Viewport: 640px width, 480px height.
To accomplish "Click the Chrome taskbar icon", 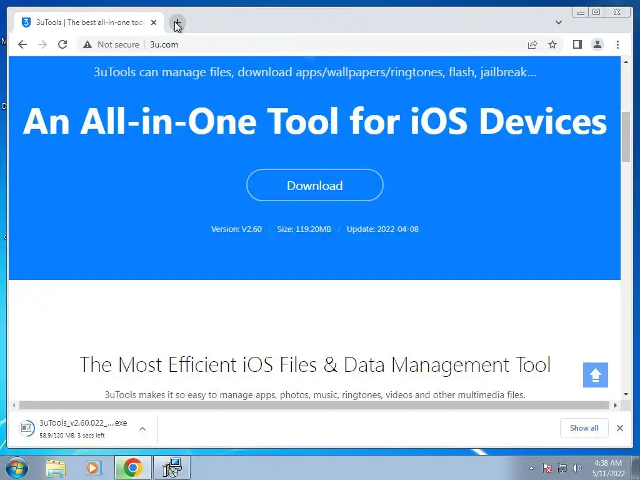I will (x=132, y=467).
